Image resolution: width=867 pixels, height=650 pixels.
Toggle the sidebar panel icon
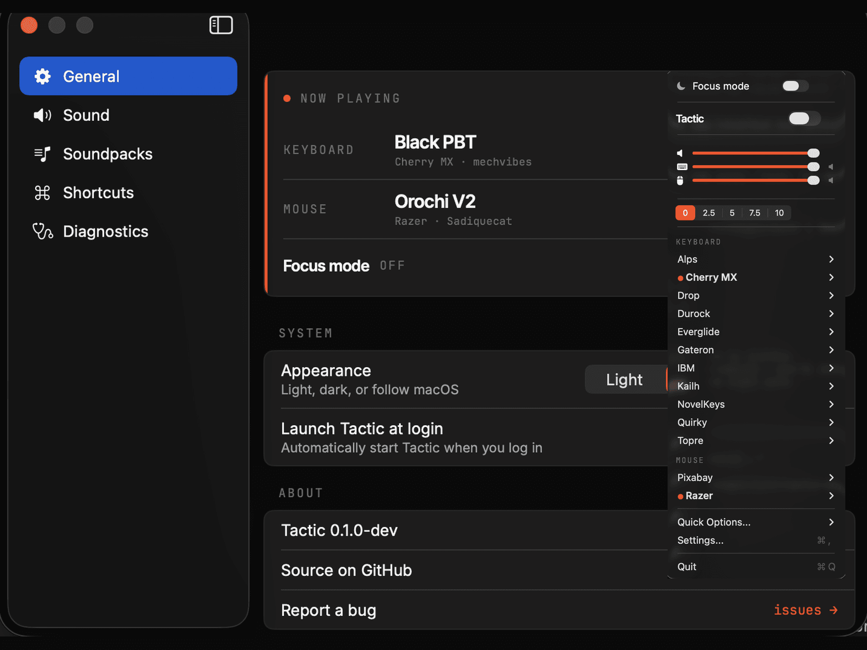221,25
